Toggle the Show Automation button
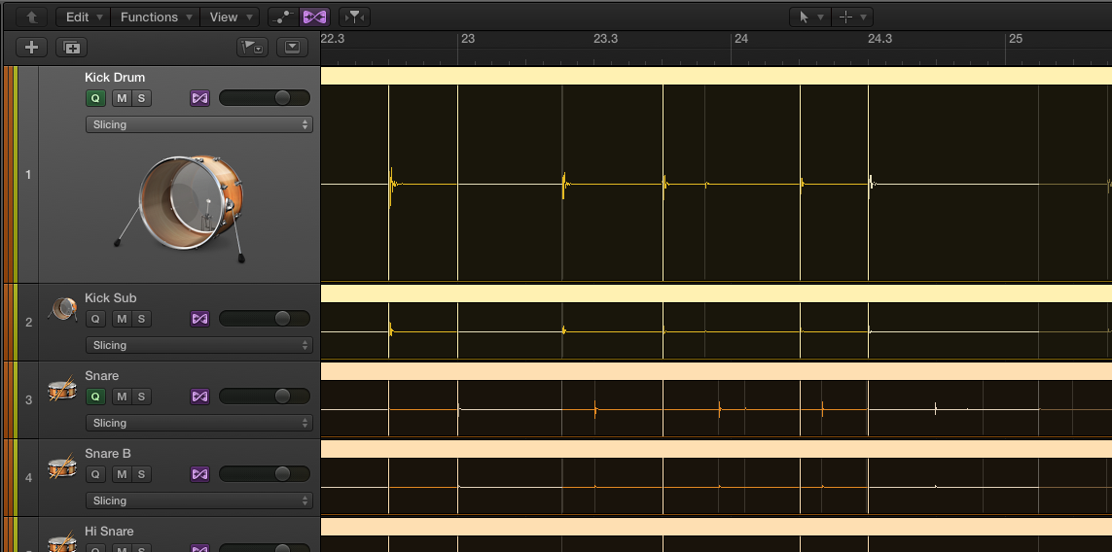This screenshot has height=552, width=1112. pos(283,17)
